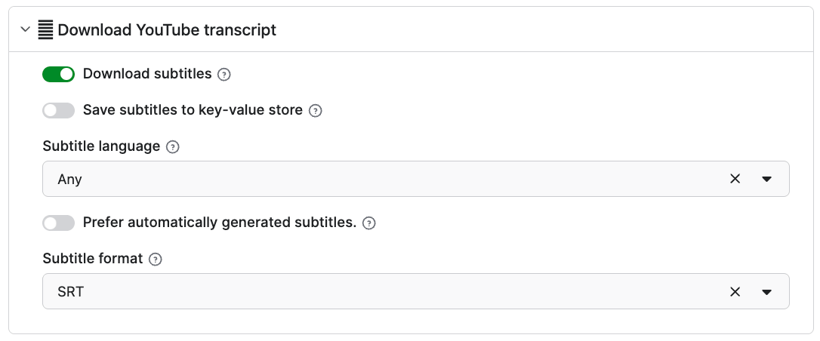The width and height of the screenshot is (820, 341).
Task: Clear the Subtitle language selection with X
Action: (735, 179)
